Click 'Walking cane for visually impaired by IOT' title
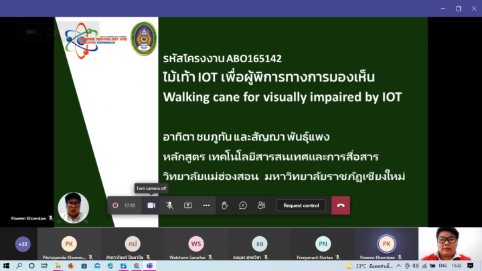 coord(283,97)
